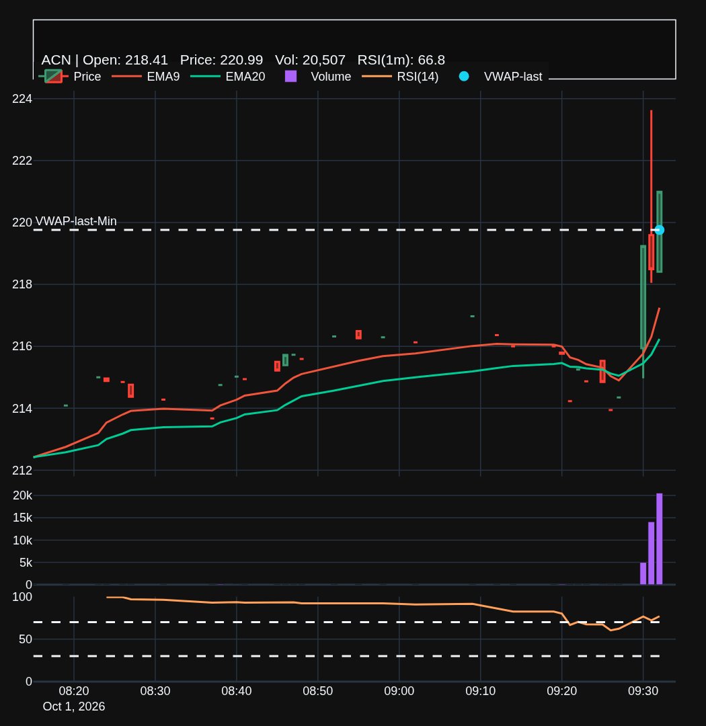Click the 5k volume axis label
The image size is (706, 726).
(26, 563)
